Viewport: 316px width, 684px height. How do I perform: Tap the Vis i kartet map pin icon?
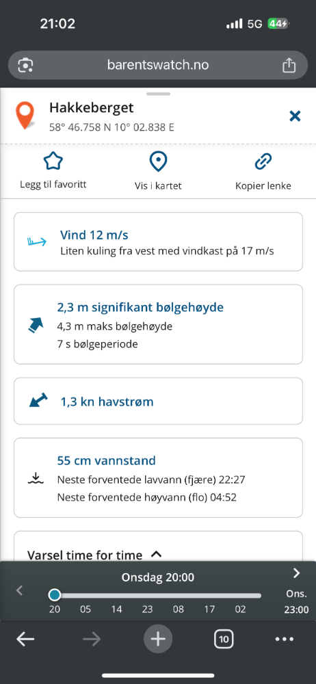point(158,162)
